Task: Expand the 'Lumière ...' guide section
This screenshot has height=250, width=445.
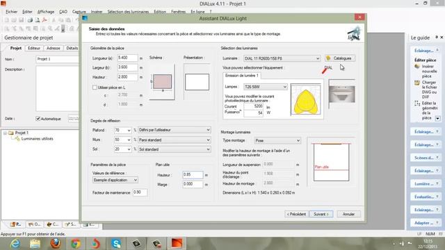Action: 426,183
